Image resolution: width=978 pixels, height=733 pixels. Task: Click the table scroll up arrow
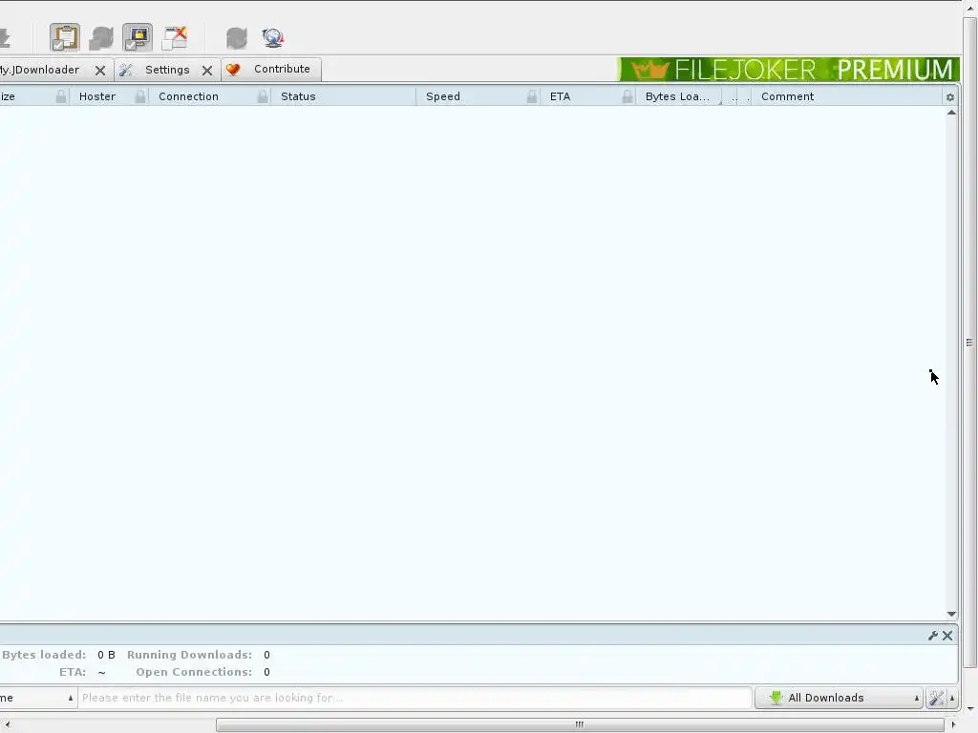point(951,113)
